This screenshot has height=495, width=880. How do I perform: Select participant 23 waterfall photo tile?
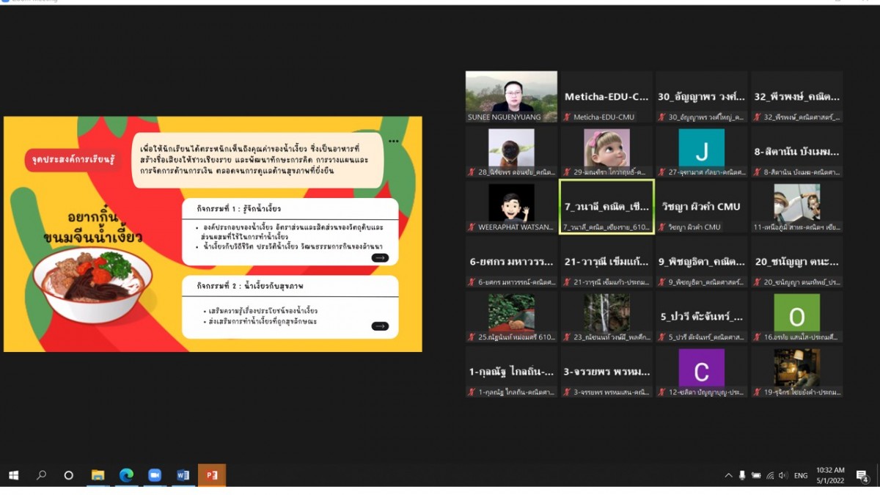(x=606, y=316)
